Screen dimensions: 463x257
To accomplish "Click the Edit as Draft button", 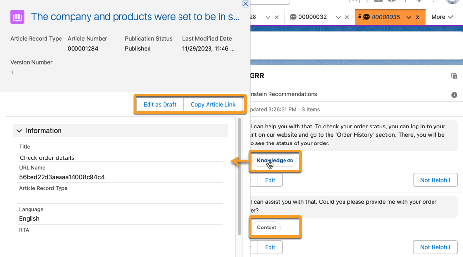I will tap(160, 104).
